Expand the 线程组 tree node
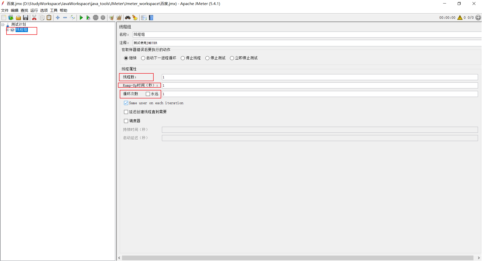482x261 pixels. click(8, 30)
